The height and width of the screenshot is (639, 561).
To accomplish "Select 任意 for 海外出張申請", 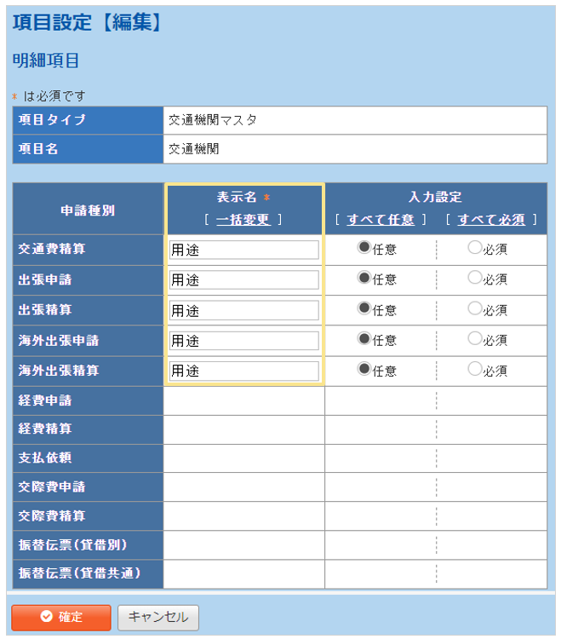I will (364, 339).
